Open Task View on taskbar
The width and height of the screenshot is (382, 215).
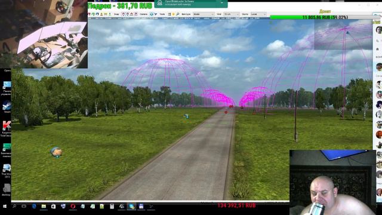[x=24, y=207]
